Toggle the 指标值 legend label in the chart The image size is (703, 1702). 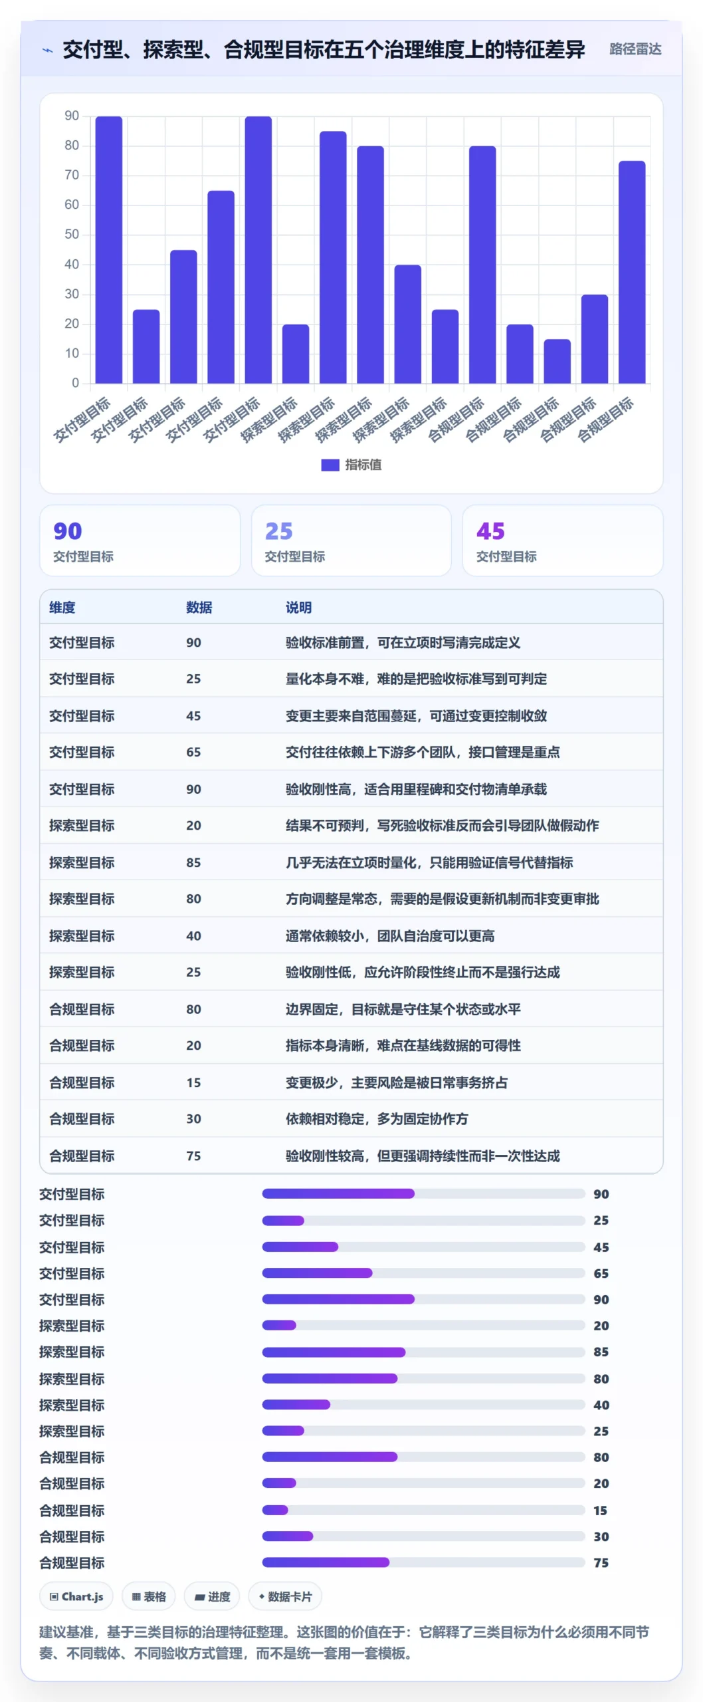tap(363, 465)
